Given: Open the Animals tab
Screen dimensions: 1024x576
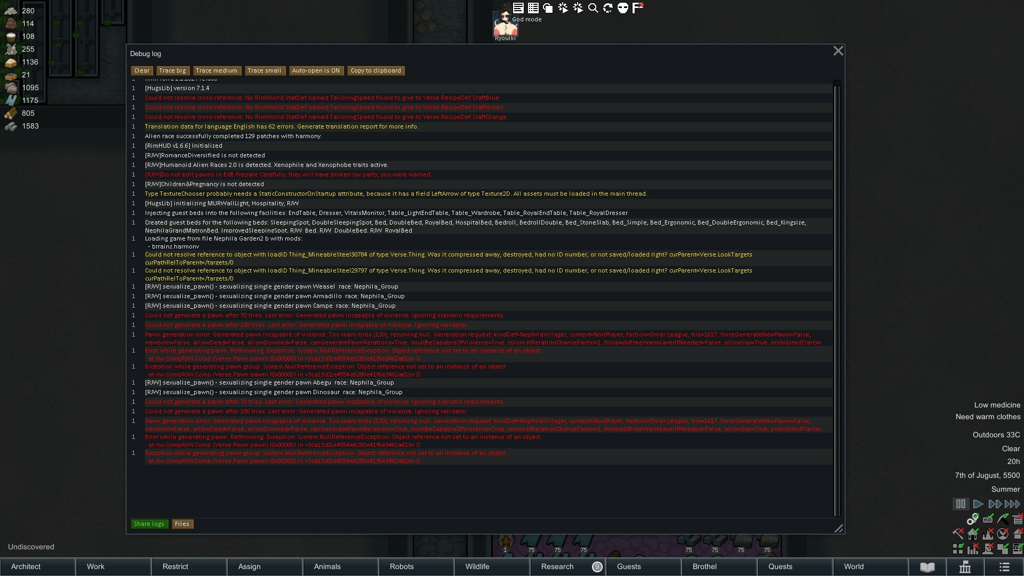Looking at the screenshot, I should click(340, 567).
